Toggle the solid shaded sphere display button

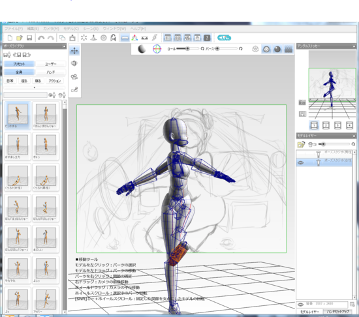(277, 49)
